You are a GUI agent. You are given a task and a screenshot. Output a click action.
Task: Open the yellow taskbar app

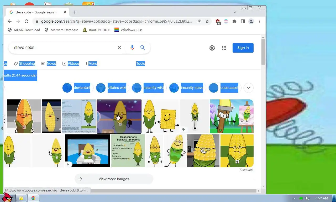coord(21,198)
